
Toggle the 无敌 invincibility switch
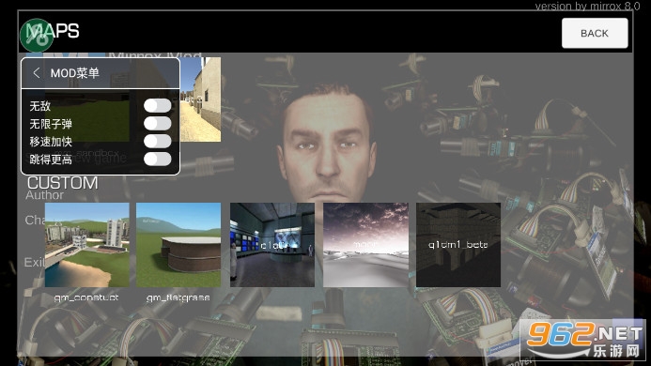[x=158, y=106]
